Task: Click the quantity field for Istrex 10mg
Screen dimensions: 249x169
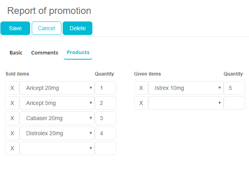Action: 234,88
